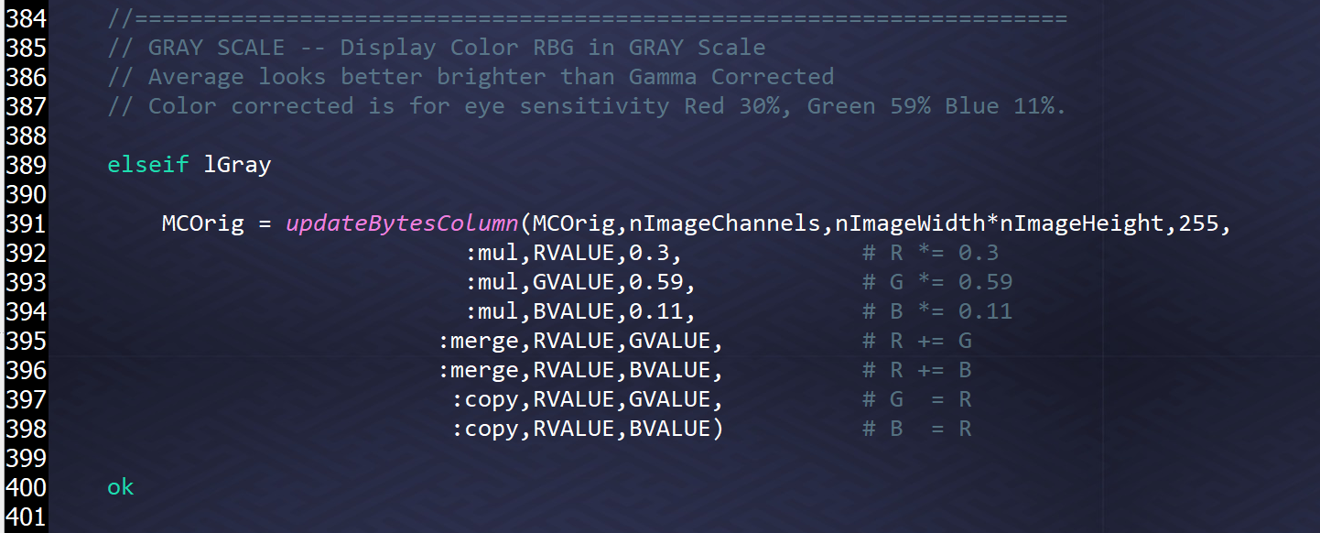The image size is (1320, 533).
Task: Click the "# G *= 0.59" comment
Action: pos(937,282)
